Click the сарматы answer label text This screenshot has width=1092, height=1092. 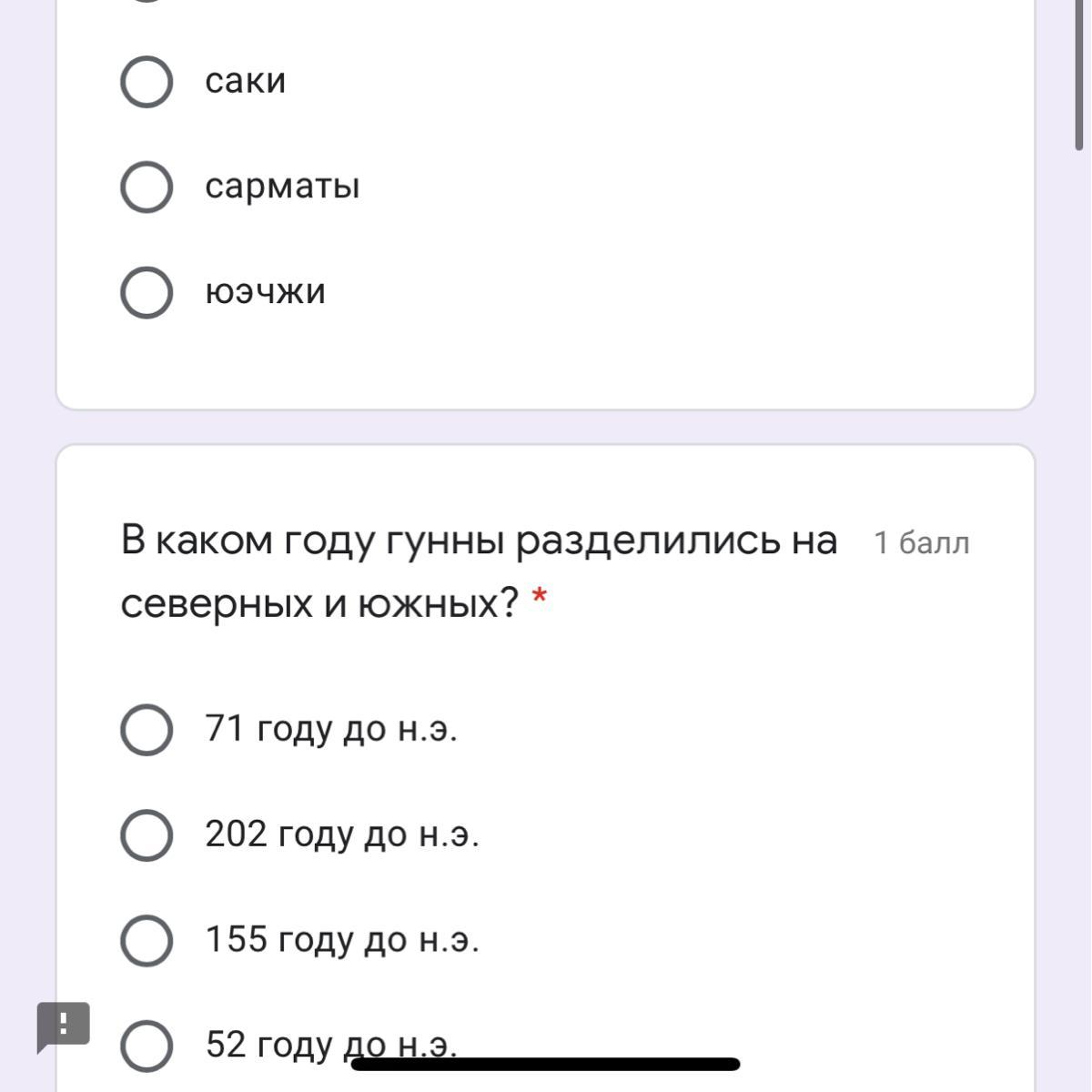point(282,187)
